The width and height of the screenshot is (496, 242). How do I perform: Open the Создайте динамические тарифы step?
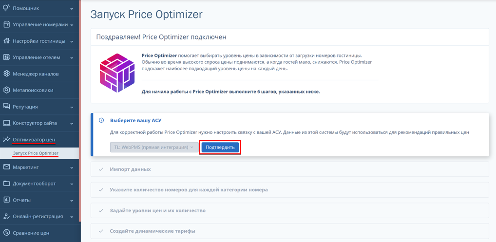pos(290,231)
